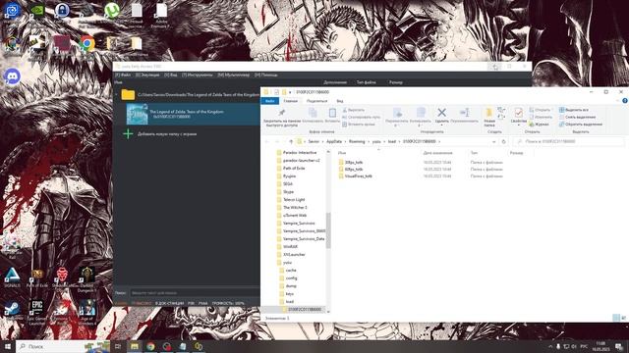
Task: Switch to details view toggle in Explorer
Action: pyautogui.click(x=616, y=318)
